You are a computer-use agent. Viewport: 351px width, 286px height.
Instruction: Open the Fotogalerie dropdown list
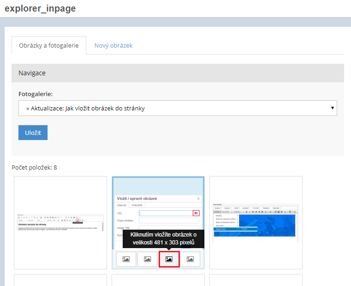point(178,108)
